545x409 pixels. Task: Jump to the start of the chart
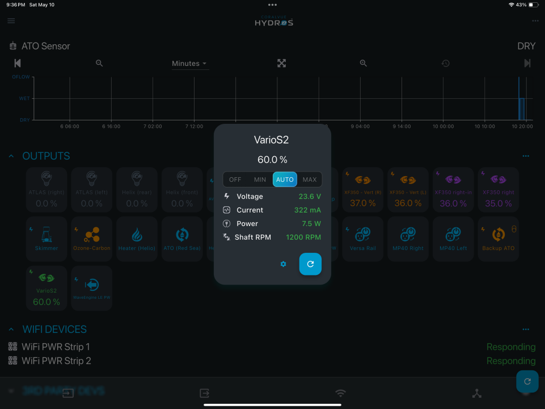pos(18,64)
